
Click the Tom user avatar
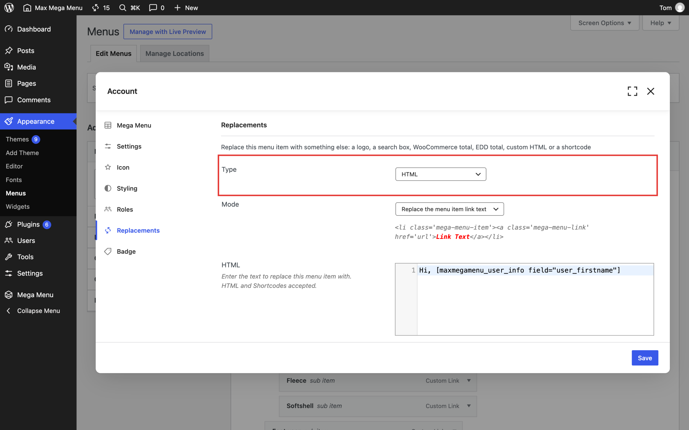pos(680,8)
